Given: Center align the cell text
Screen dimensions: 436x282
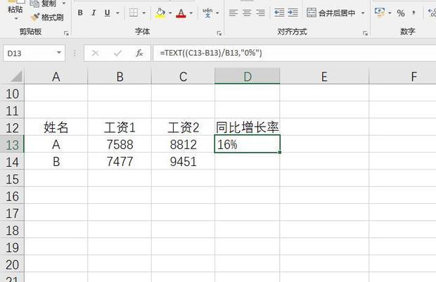Looking at the screenshot, I should 247,13.
